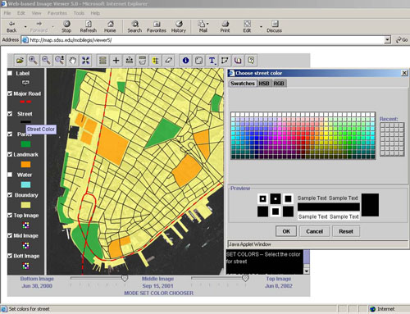The height and width of the screenshot is (314, 410).
Task: Click Boundary yellow color swatch
Action: coord(25,205)
